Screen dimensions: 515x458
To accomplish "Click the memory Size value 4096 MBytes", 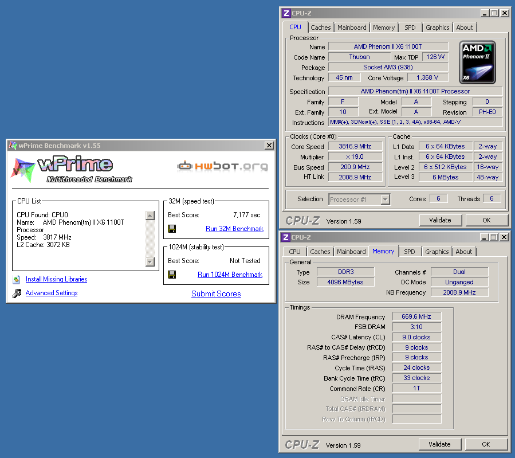I will (345, 282).
